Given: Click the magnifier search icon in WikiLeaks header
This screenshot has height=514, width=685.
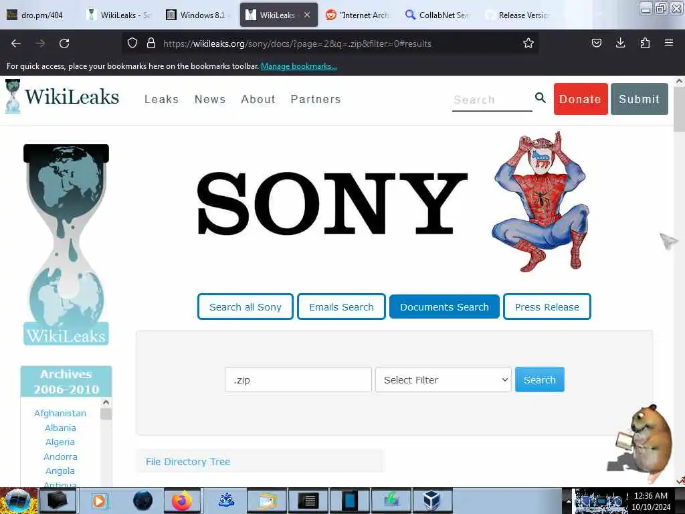Looking at the screenshot, I should pos(541,98).
